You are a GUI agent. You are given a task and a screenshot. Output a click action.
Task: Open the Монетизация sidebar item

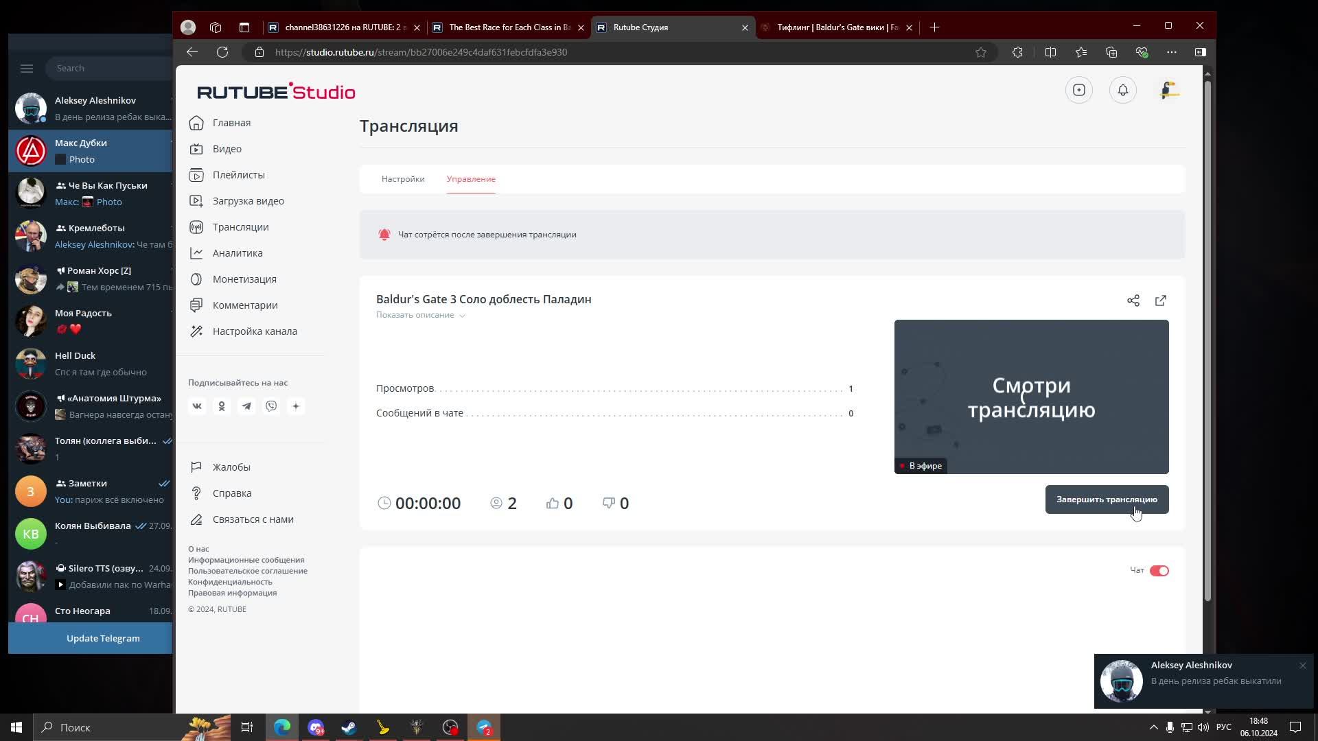click(244, 279)
